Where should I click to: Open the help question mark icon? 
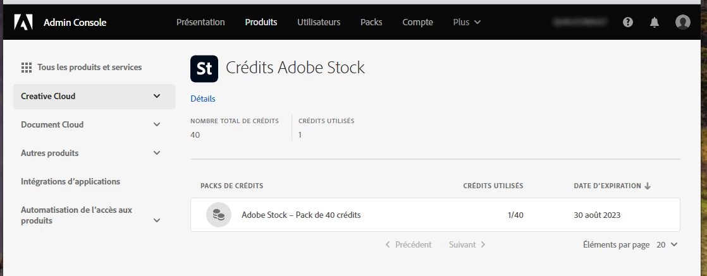628,22
